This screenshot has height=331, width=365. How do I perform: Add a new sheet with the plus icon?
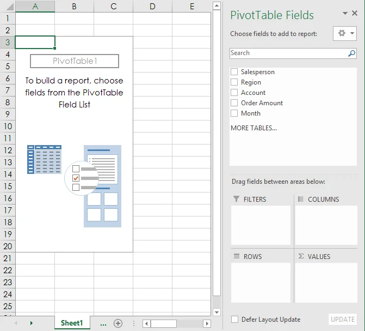tap(118, 323)
